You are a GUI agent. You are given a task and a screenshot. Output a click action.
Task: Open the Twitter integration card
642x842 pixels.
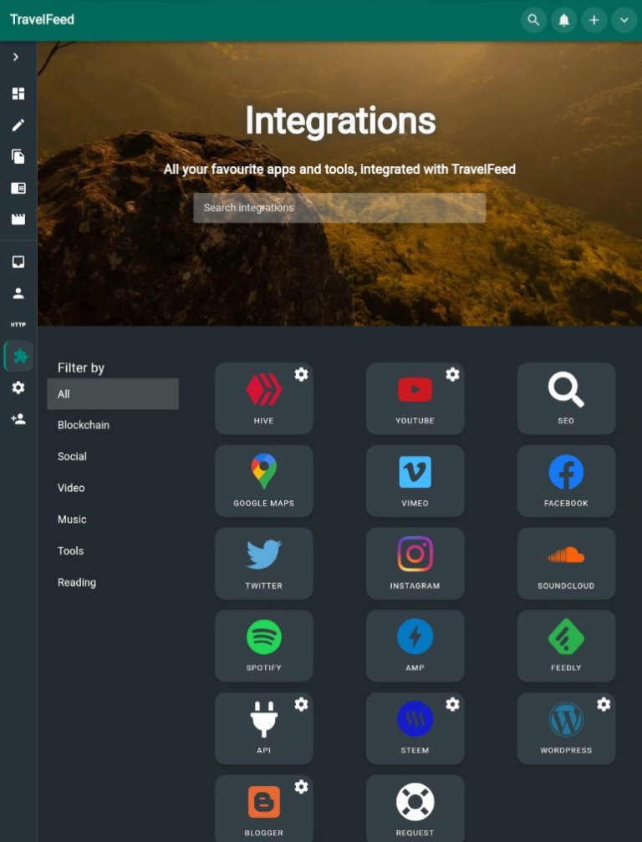264,563
